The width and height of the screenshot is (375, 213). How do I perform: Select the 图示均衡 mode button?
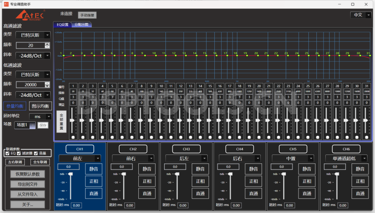click(40, 106)
